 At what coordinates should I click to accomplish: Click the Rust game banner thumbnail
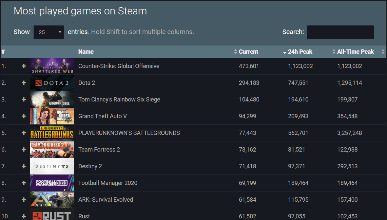(52, 214)
